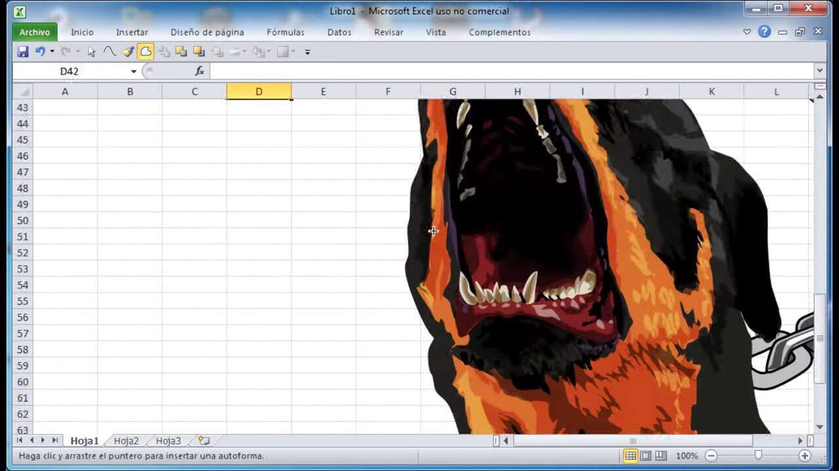The height and width of the screenshot is (471, 839).
Task: Select column D header
Action: pyautogui.click(x=259, y=92)
